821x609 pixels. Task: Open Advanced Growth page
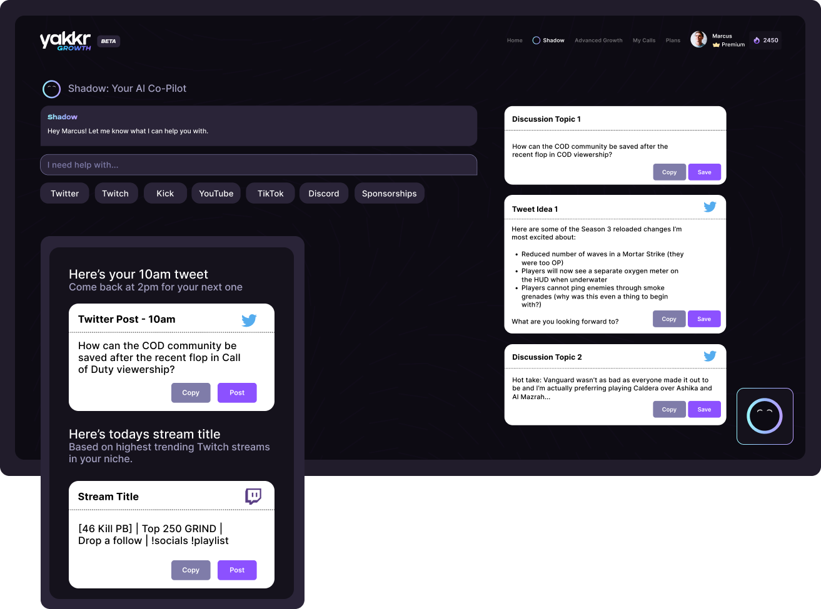(x=598, y=41)
